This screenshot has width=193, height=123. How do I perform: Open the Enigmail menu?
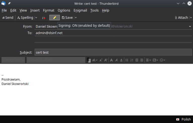[80, 10]
